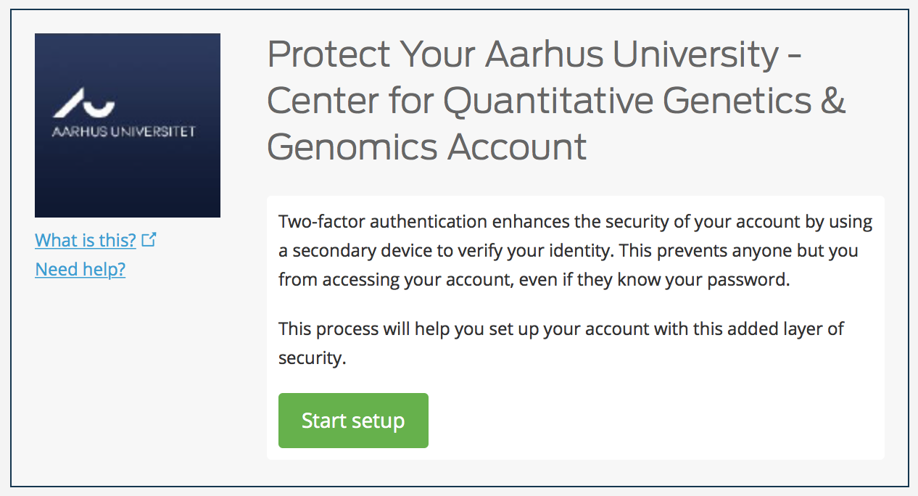918x496 pixels.
Task: Open the "What is this?" link
Action: (86, 240)
